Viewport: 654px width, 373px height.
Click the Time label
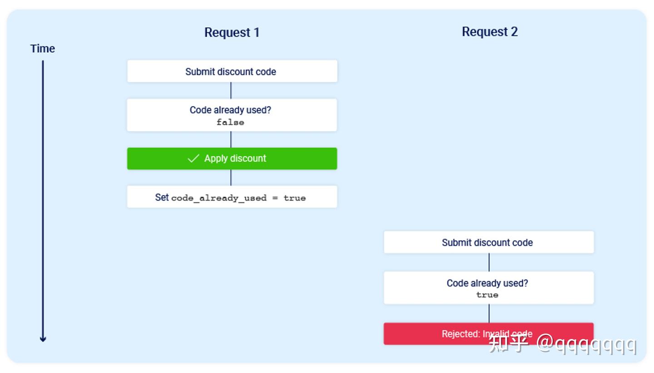(42, 49)
